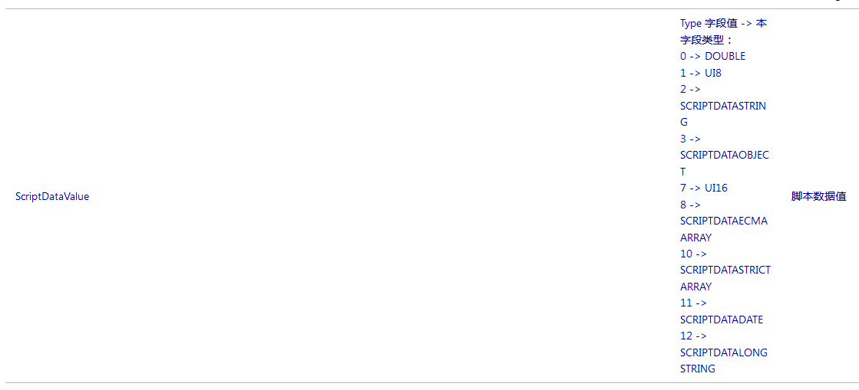The height and width of the screenshot is (390, 859).
Task: Click the number 0 before DOUBLE
Action: pos(683,56)
